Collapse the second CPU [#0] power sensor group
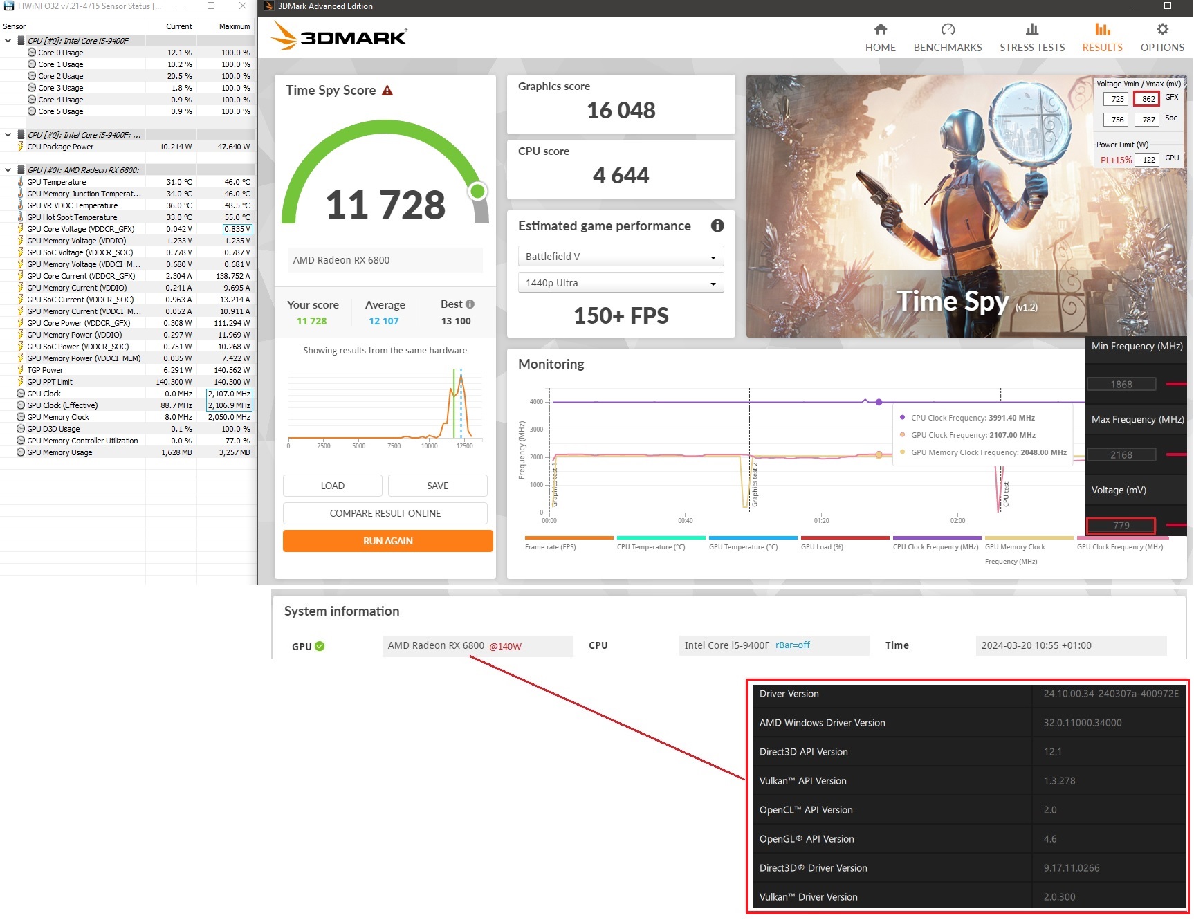The width and height of the screenshot is (1194, 920). [x=8, y=135]
